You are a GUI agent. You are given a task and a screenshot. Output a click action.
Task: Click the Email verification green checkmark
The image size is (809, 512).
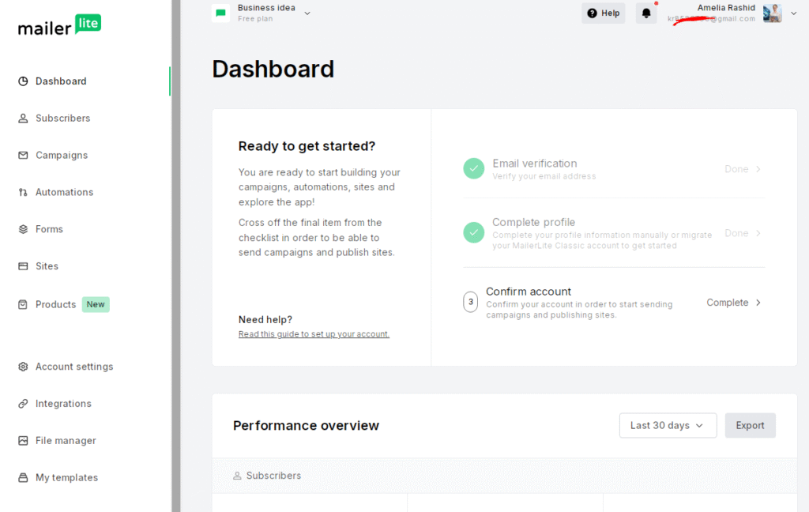[473, 168]
